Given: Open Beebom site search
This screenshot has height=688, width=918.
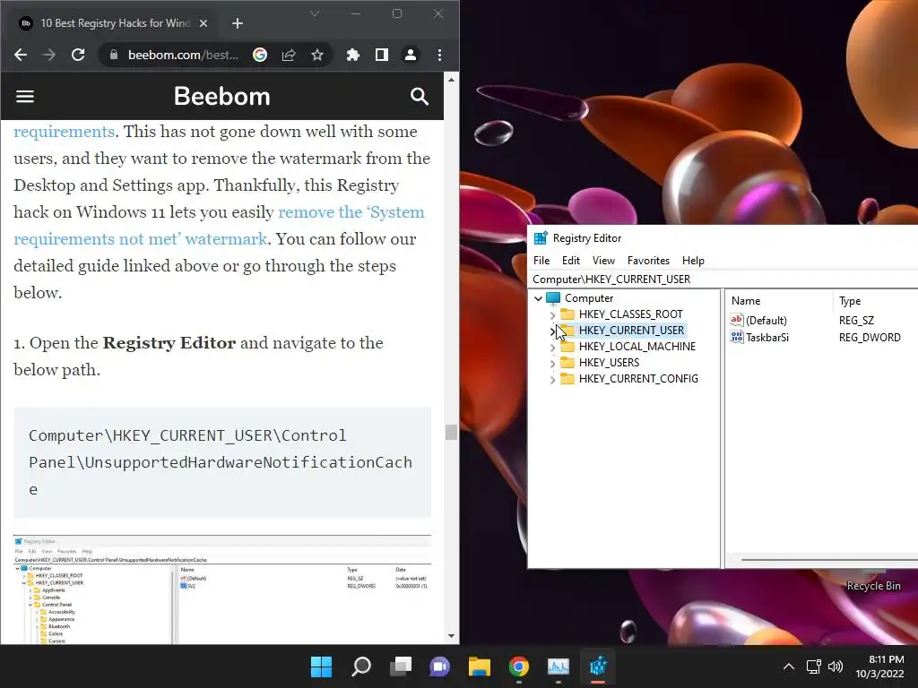Looking at the screenshot, I should [420, 97].
